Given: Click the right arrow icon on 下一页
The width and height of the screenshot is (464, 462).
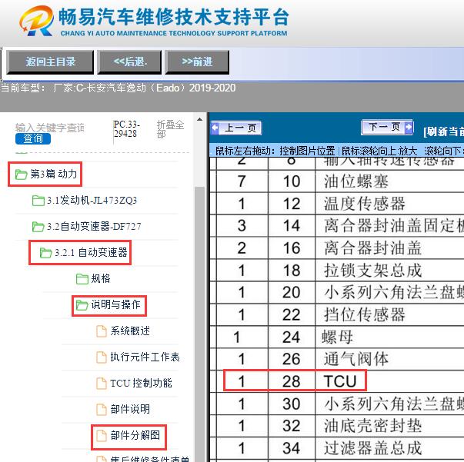Looking at the screenshot, I should click(409, 127).
